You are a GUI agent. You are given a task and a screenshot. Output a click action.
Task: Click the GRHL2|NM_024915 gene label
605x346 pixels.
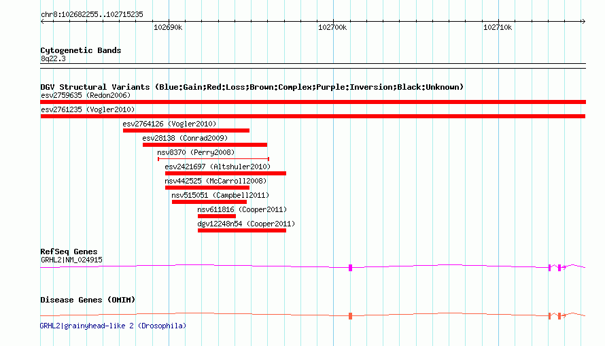pyautogui.click(x=71, y=260)
